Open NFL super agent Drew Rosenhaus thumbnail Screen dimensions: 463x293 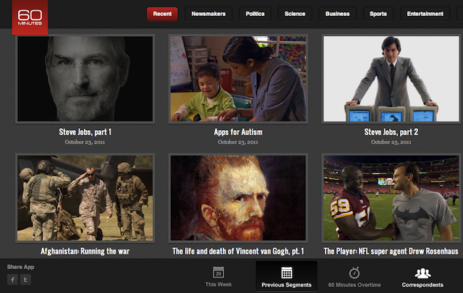coord(391,198)
